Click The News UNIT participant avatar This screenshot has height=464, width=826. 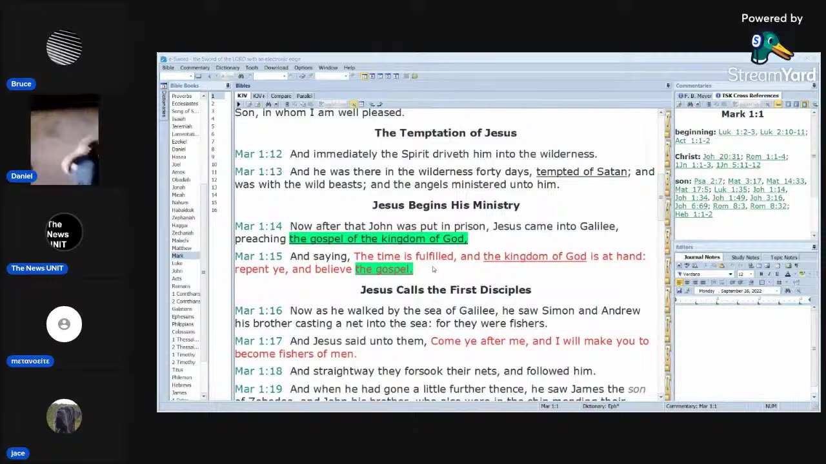tap(64, 232)
